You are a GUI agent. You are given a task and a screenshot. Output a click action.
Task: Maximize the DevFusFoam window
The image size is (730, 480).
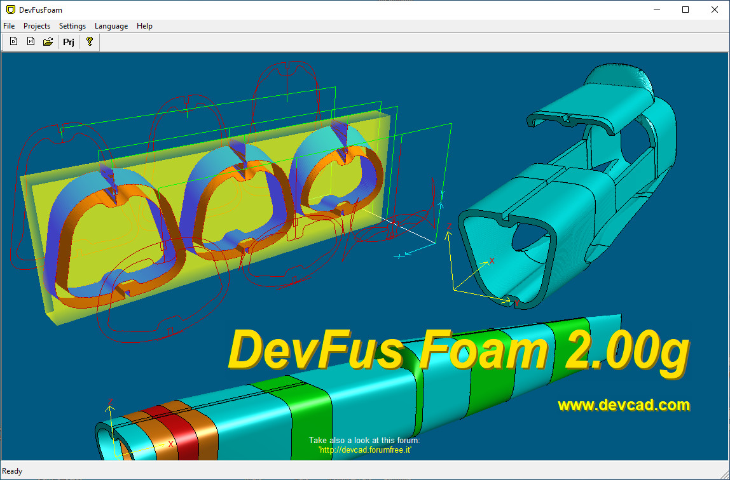point(685,10)
